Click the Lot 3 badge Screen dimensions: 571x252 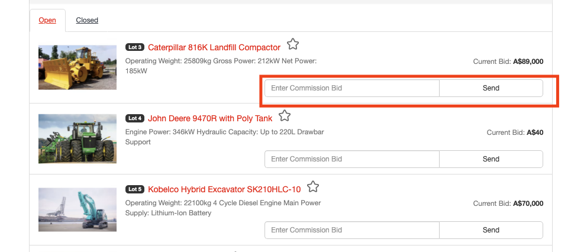tap(135, 47)
